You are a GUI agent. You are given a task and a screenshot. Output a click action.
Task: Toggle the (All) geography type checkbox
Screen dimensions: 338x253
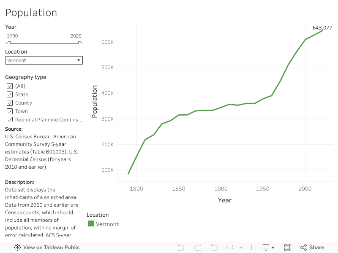(10, 86)
